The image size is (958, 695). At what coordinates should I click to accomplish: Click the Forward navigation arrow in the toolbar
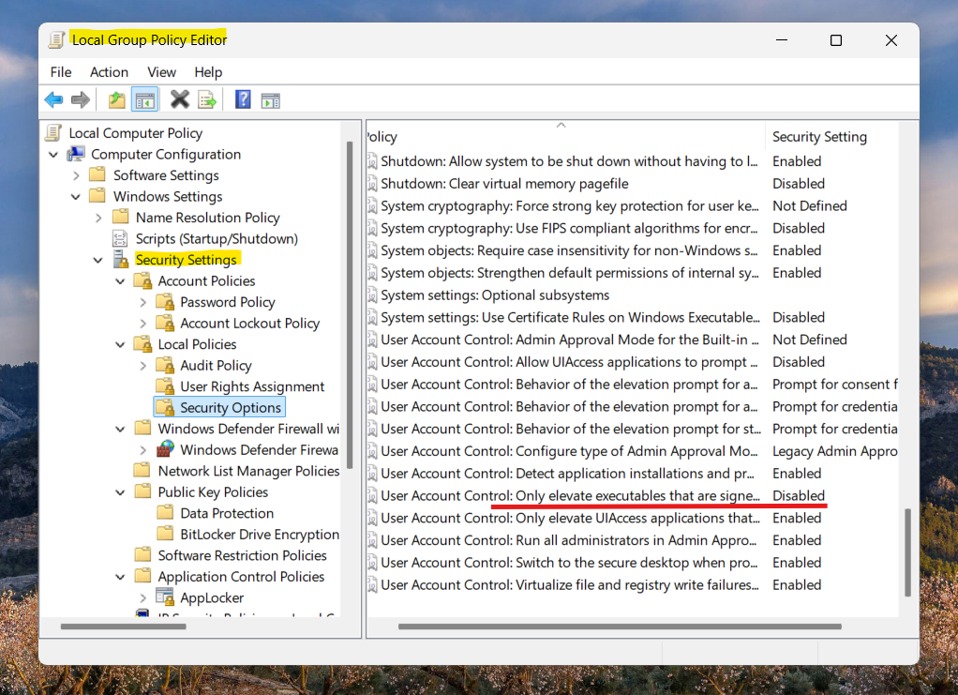80,98
